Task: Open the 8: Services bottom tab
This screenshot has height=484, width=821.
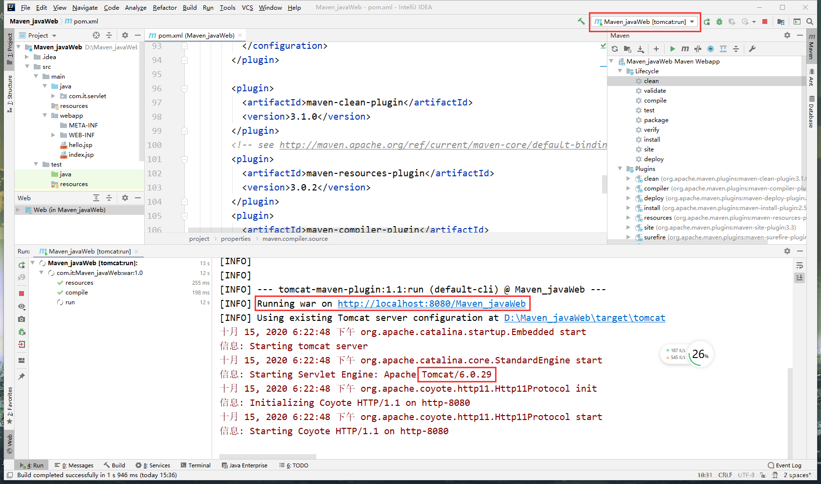Action: pyautogui.click(x=153, y=465)
